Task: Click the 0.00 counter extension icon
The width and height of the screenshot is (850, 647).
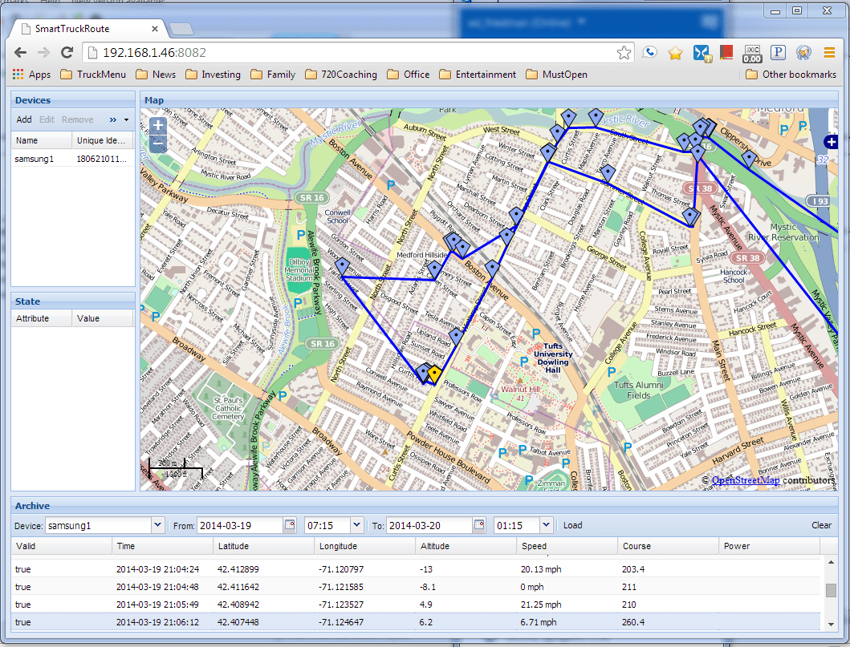Action: coord(752,54)
